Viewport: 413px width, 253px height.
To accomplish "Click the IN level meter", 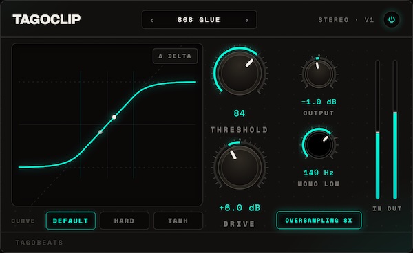I will tap(378, 130).
